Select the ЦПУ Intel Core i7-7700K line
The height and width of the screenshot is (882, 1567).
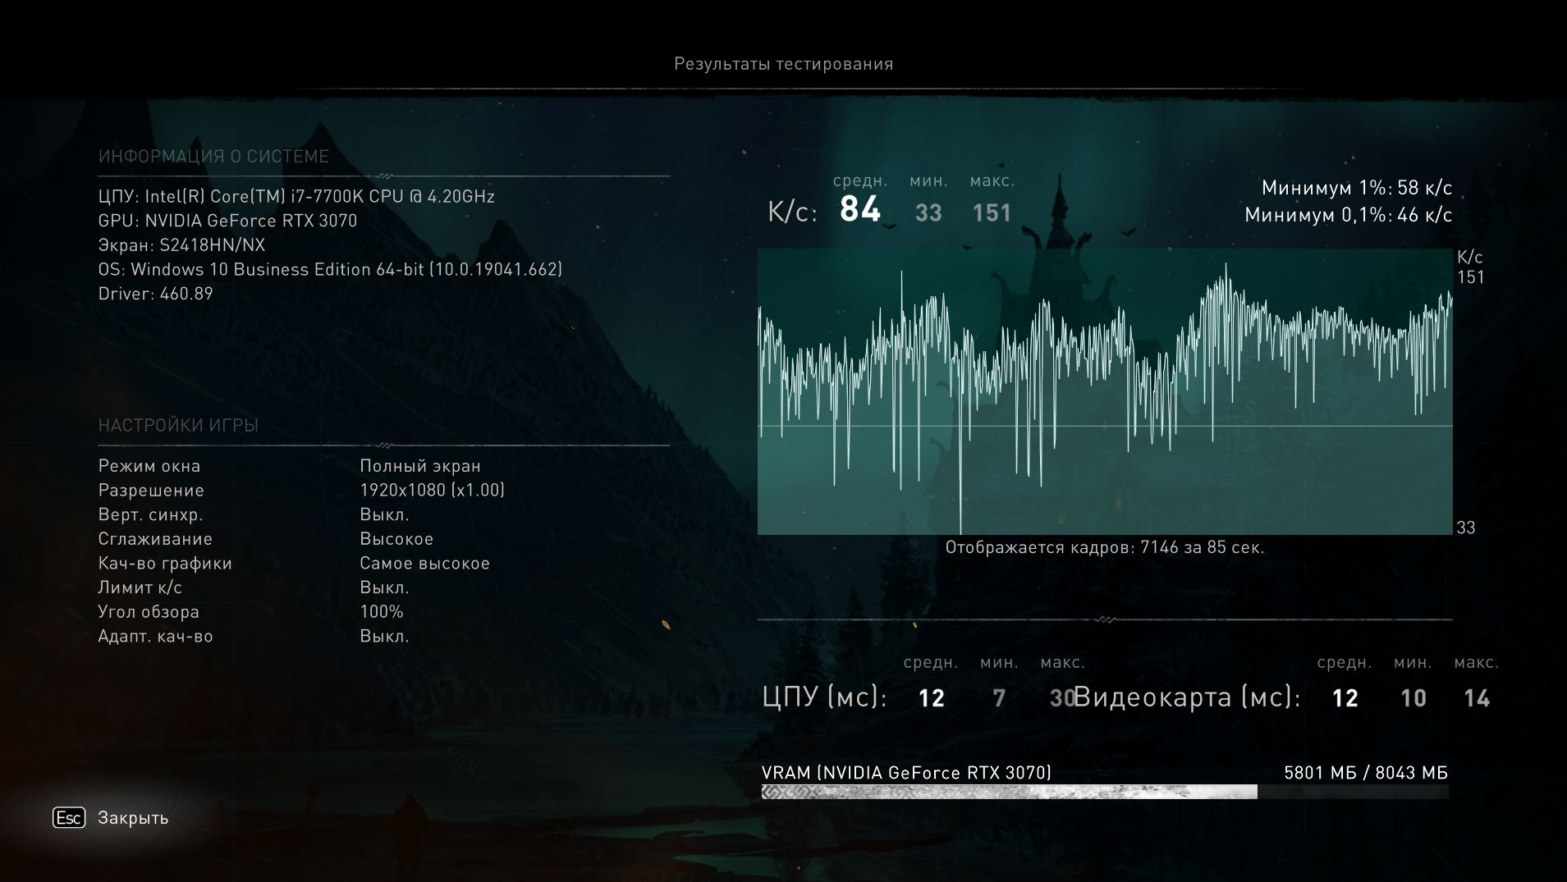[x=296, y=196]
